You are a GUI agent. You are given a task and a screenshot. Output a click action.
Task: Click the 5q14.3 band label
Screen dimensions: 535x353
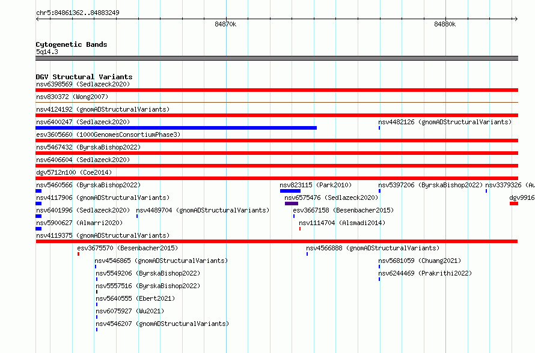pyautogui.click(x=47, y=52)
